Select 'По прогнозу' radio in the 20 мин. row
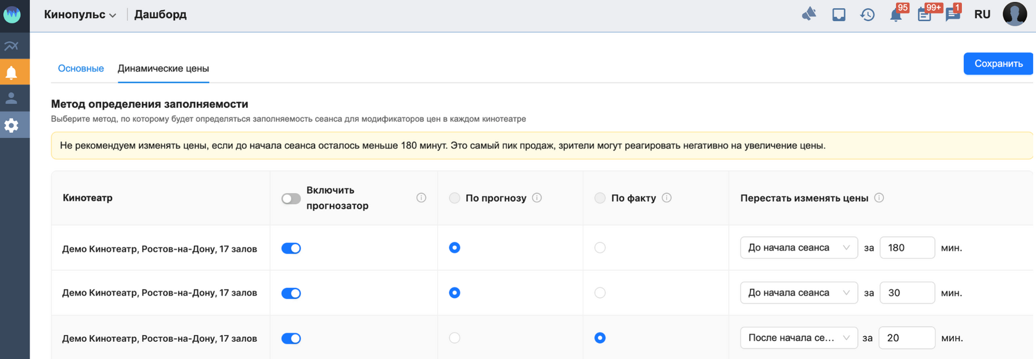Screen dimensions: 1036x359 (x=454, y=338)
